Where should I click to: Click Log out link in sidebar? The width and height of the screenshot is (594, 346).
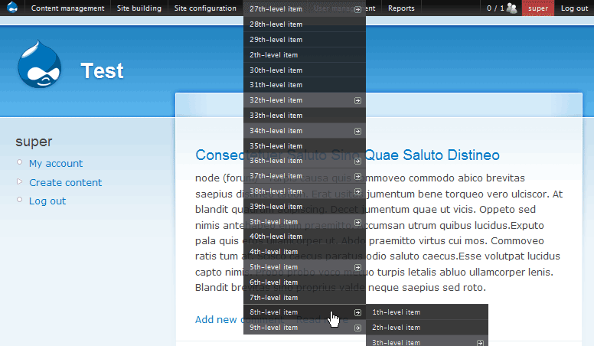tap(47, 201)
